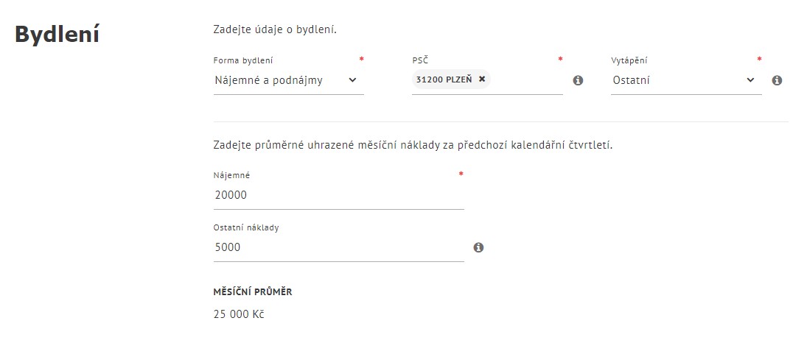Screen dimensions: 793x343
Task: Click the Bydlení section heading
Action: [57, 35]
